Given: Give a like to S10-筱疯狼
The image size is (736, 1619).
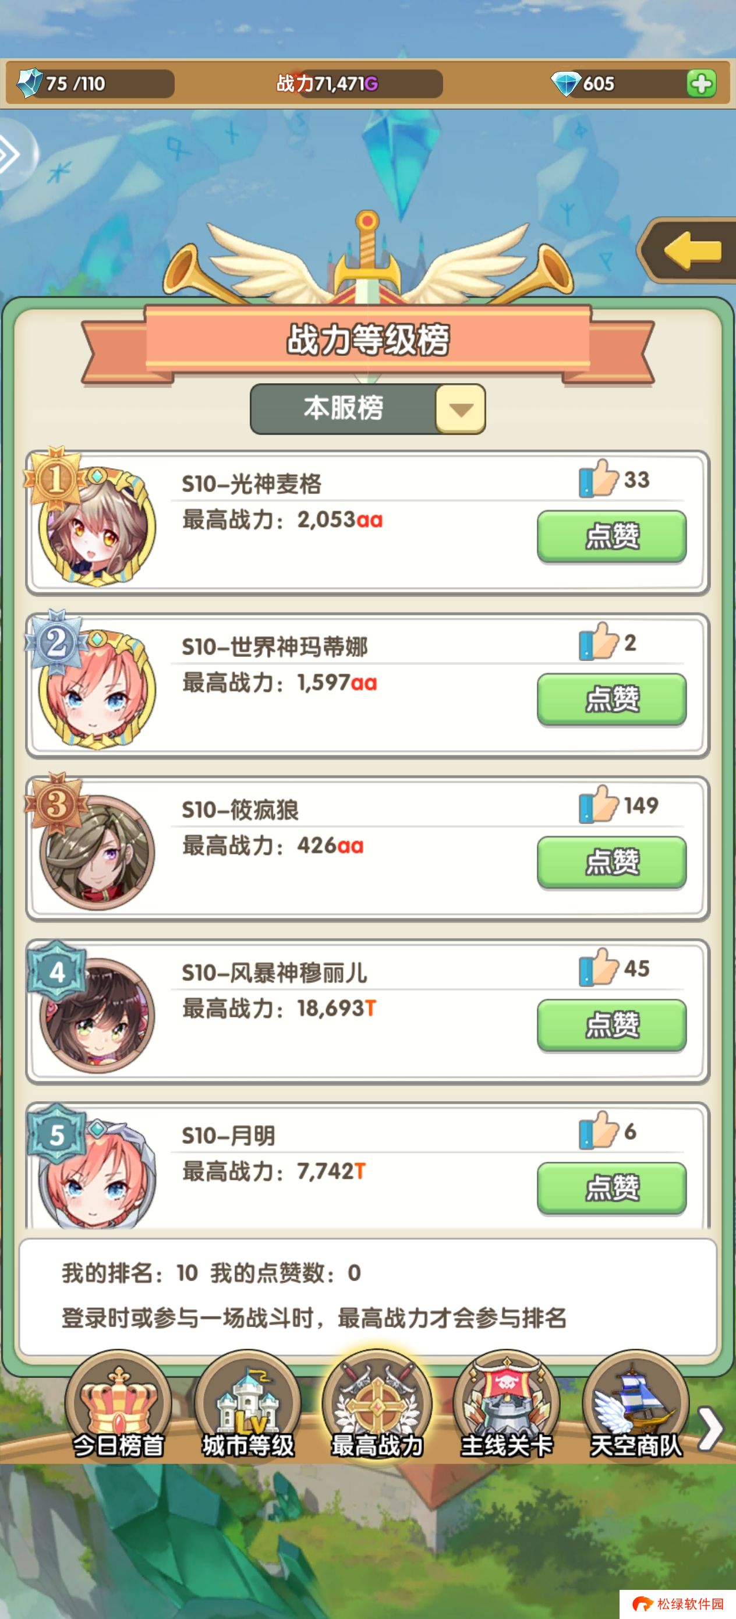Looking at the screenshot, I should [611, 862].
